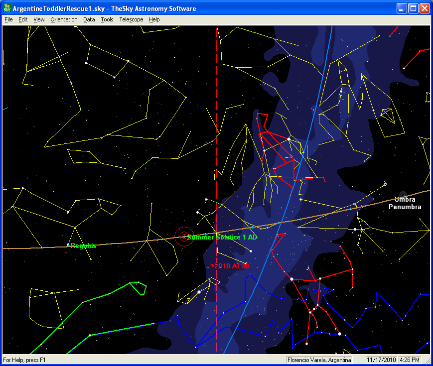
Task: Click the 4:26 PM time field
Action: point(409,360)
